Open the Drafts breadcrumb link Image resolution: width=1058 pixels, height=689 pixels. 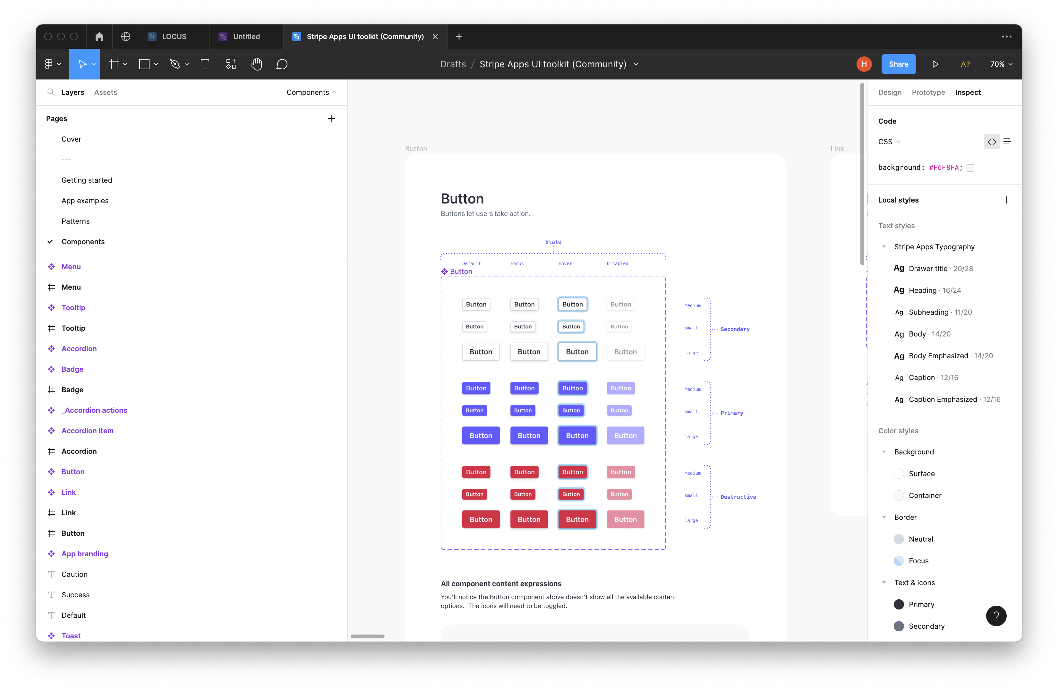click(453, 64)
